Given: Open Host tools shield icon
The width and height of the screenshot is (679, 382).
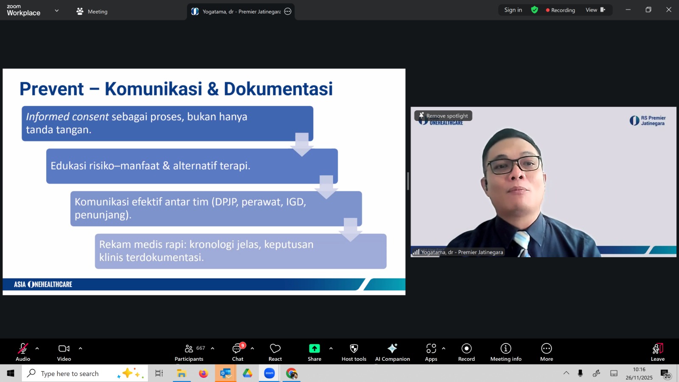Looking at the screenshot, I should point(354,348).
